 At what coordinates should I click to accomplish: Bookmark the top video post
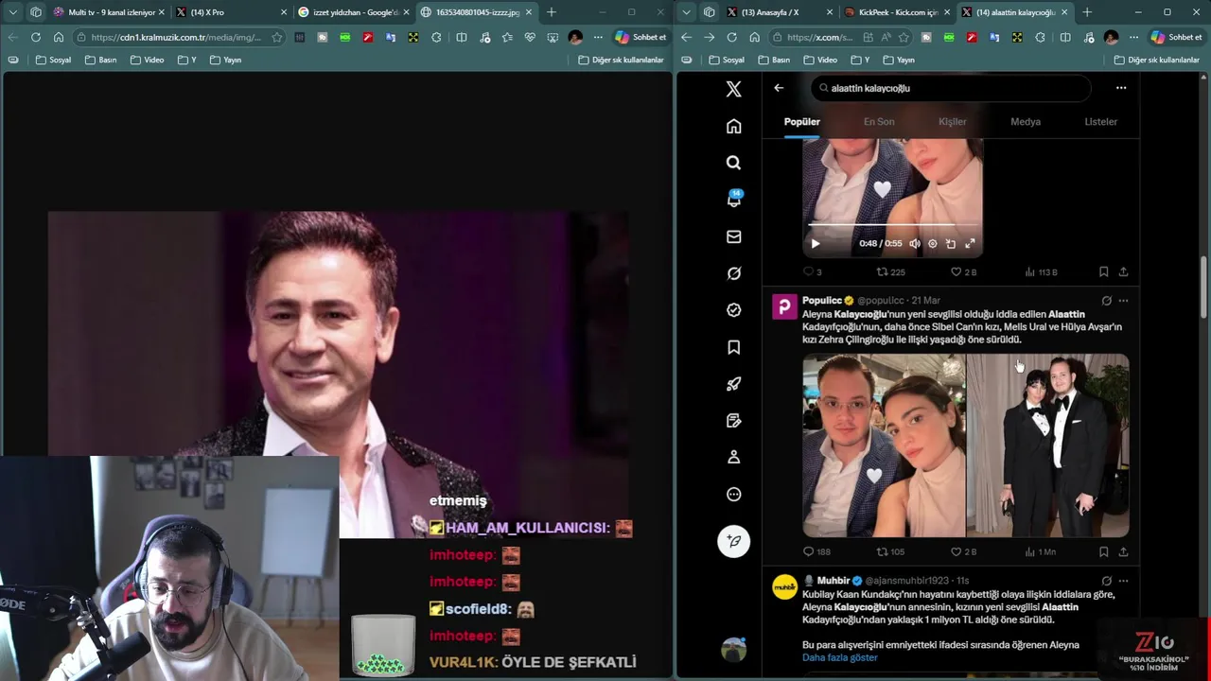pyautogui.click(x=1103, y=271)
